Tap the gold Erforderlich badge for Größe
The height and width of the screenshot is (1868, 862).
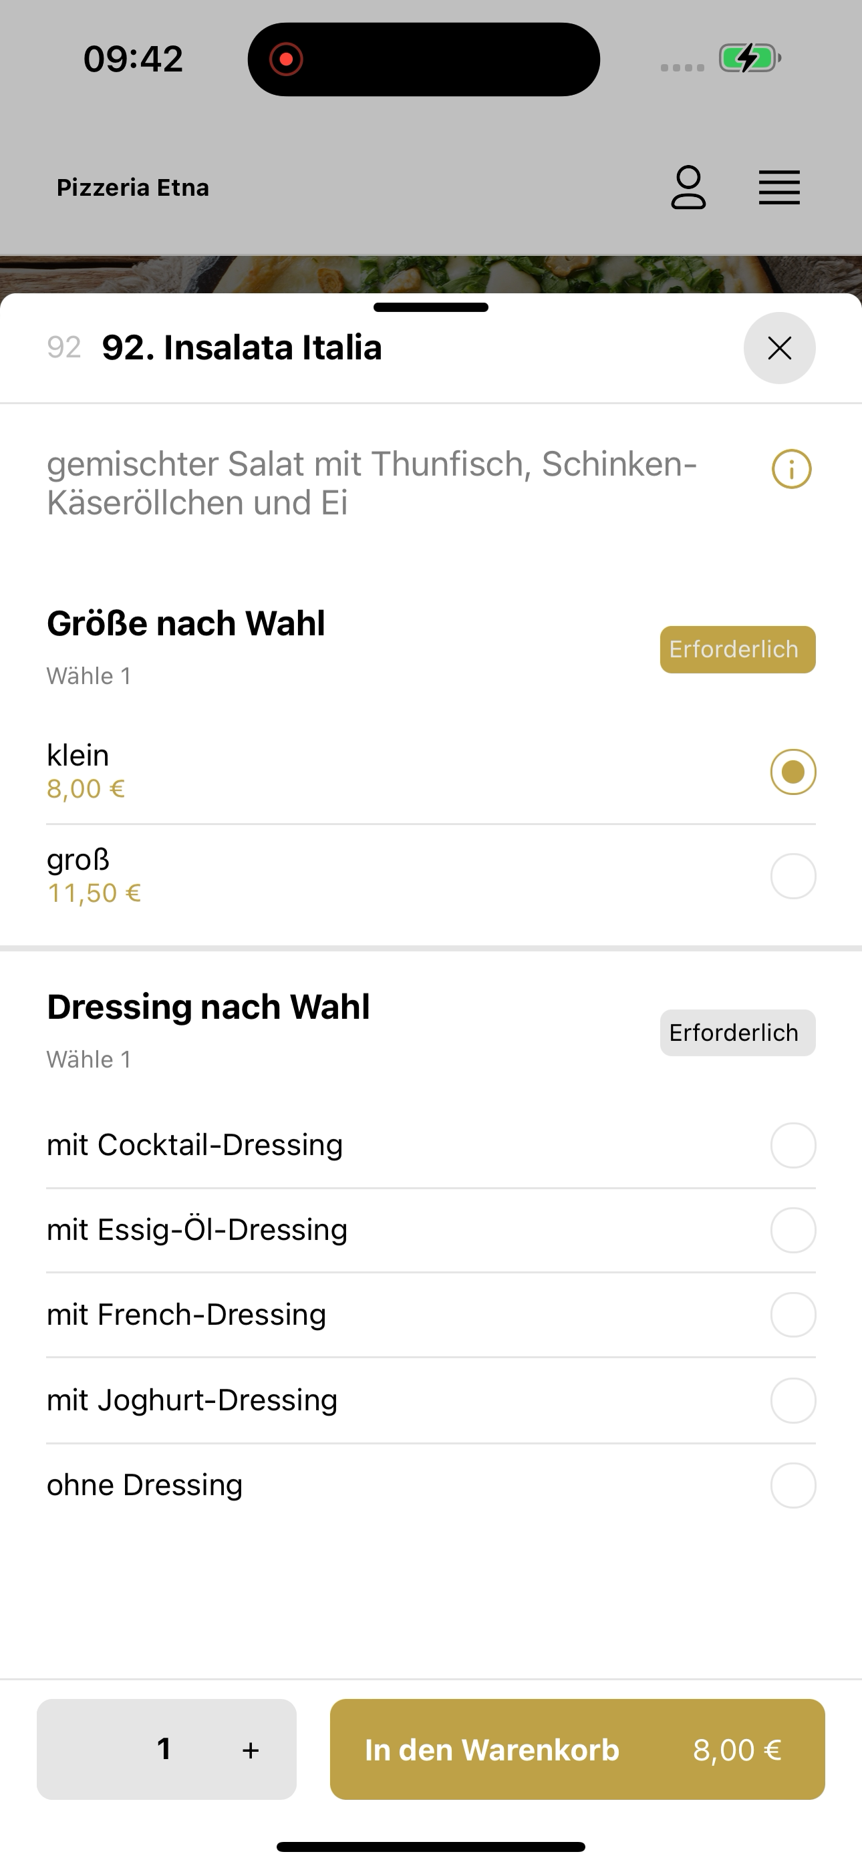(737, 650)
